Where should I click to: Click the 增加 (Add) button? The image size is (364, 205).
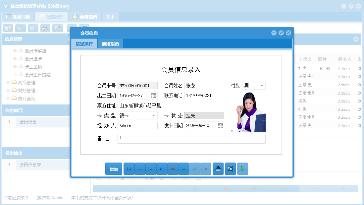click(114, 169)
